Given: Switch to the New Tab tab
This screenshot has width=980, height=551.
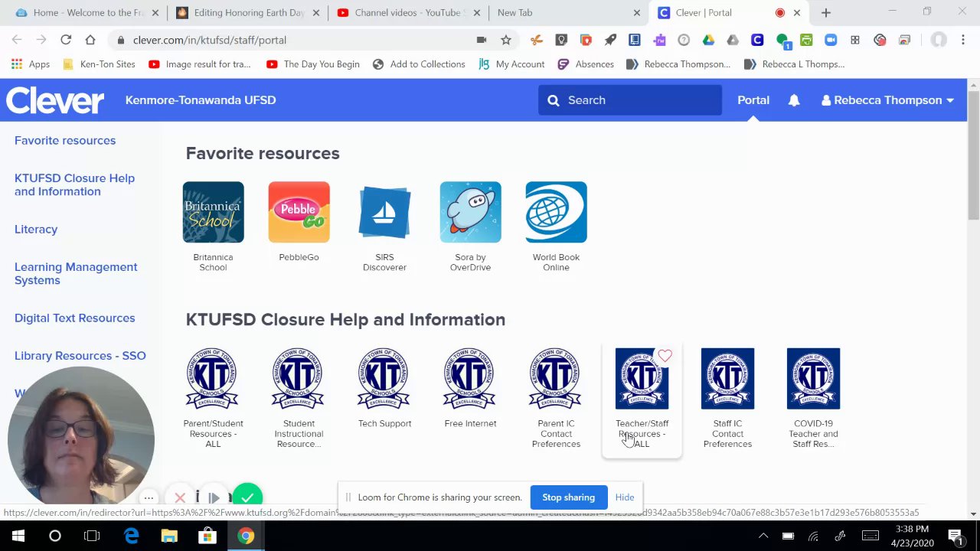Looking at the screenshot, I should point(567,12).
